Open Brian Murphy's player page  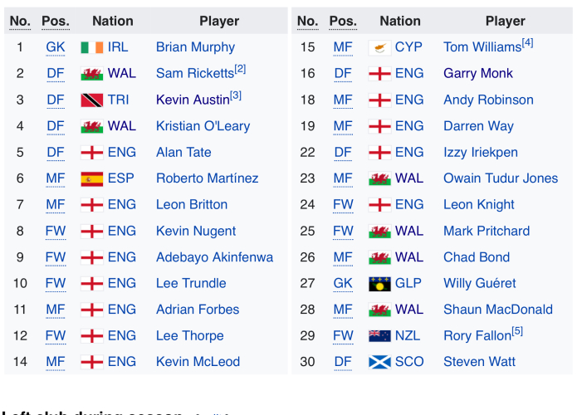(x=195, y=47)
